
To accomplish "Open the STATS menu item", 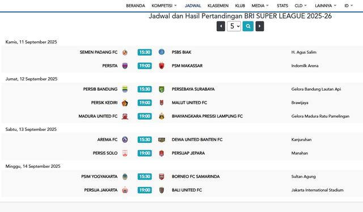I will pos(282,6).
